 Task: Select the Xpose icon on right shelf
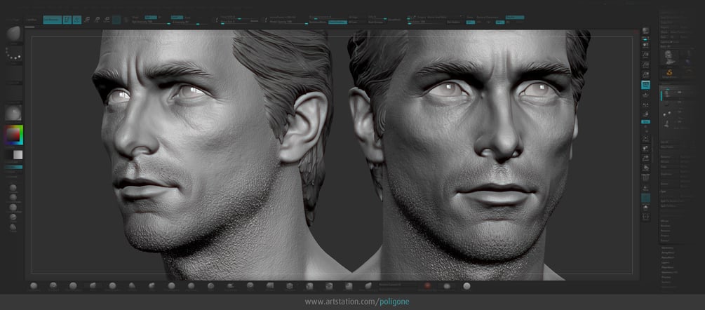coord(645,217)
